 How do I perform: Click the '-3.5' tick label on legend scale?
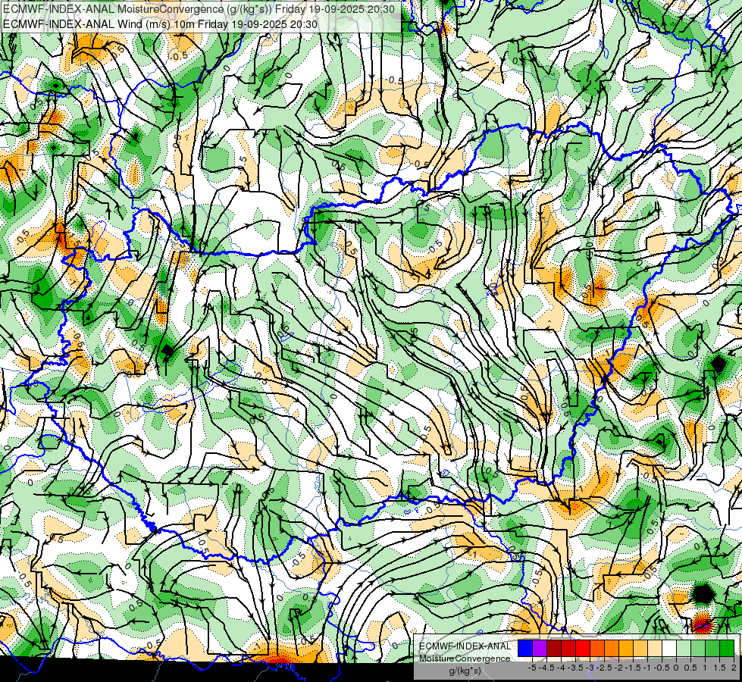(575, 668)
